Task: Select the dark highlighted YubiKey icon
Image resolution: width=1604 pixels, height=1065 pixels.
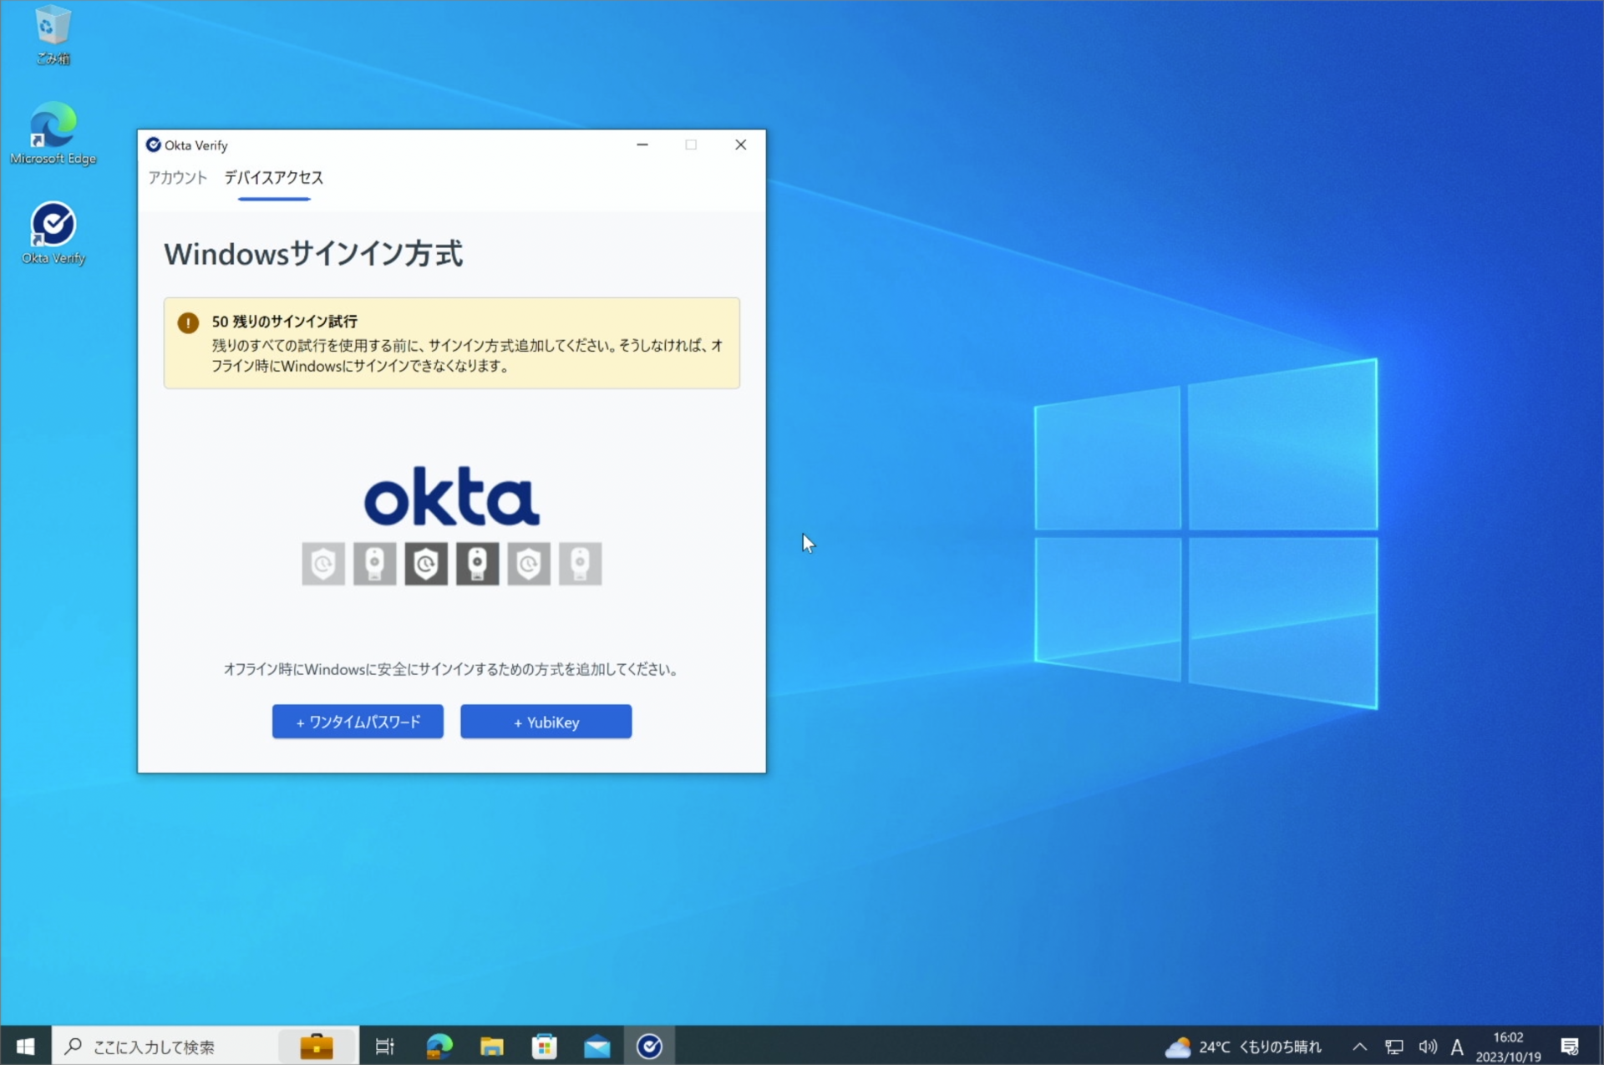Action: point(477,564)
